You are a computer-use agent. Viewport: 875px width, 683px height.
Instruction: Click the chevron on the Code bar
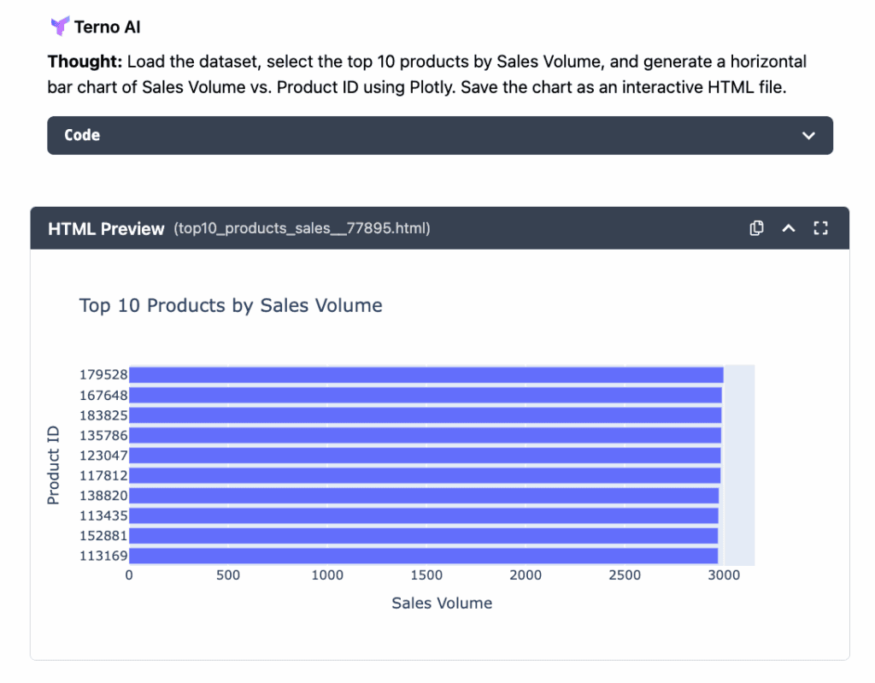[807, 135]
